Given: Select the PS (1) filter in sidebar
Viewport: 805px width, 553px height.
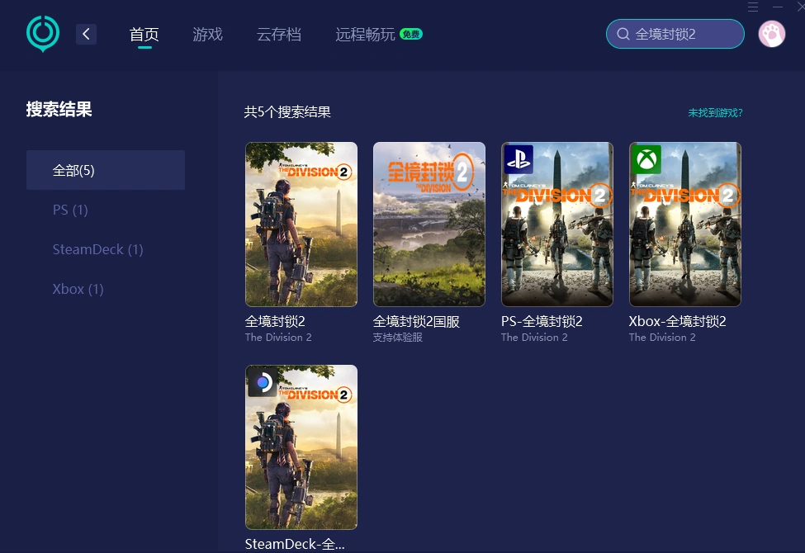Looking at the screenshot, I should click(69, 210).
